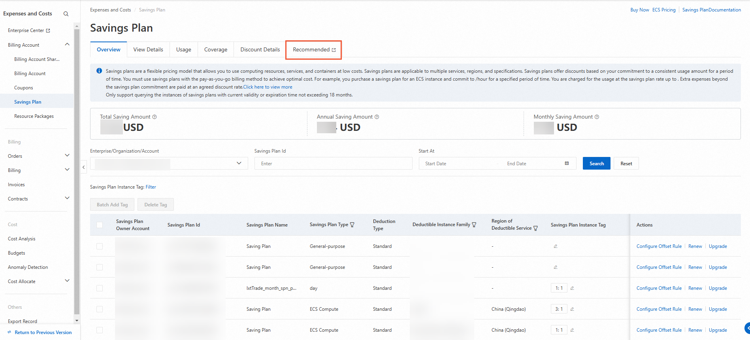Check the first General-purpose row checkbox
Screen dimensions: 750x340
coord(100,246)
